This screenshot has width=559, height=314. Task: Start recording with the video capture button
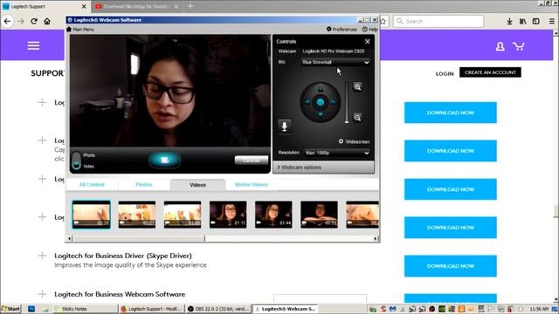[164, 160]
